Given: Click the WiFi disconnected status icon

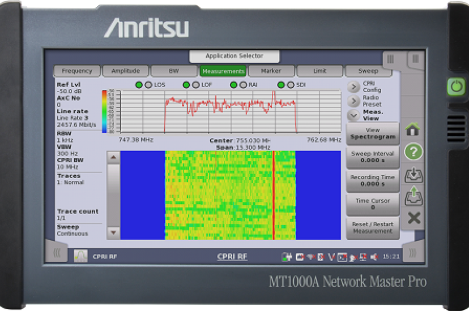Looking at the screenshot, I should click(311, 257).
